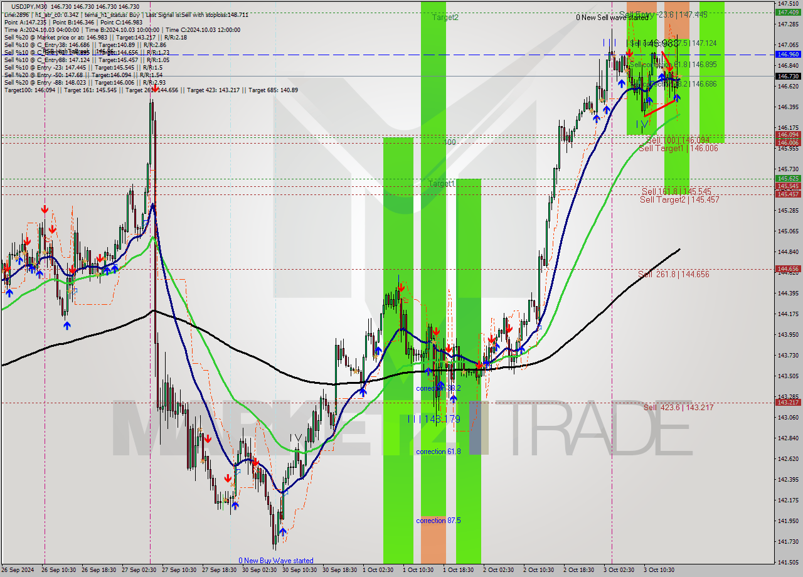
Task: Click the 'Sell 423.6 | 143.217' label
Action: (x=679, y=407)
